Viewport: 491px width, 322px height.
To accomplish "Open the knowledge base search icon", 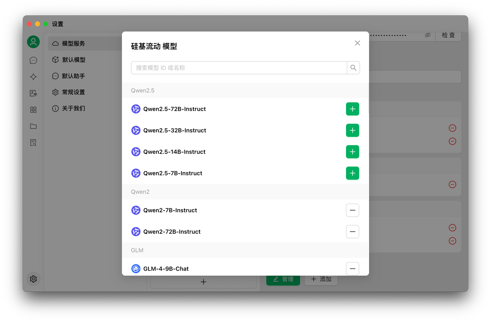I will click(33, 143).
